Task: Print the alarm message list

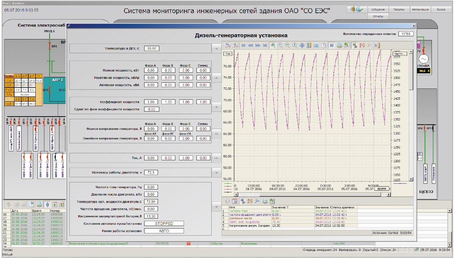Action: pyautogui.click(x=39, y=204)
